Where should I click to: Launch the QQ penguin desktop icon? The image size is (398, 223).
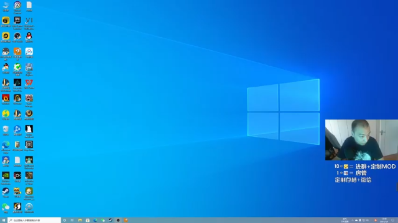click(x=29, y=37)
